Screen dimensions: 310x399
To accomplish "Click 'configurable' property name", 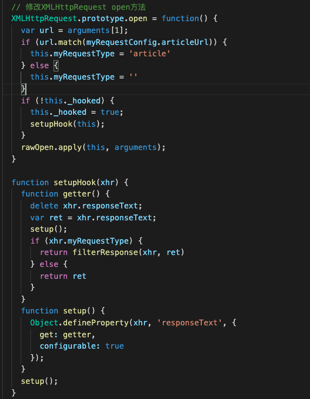I will coord(68,346).
